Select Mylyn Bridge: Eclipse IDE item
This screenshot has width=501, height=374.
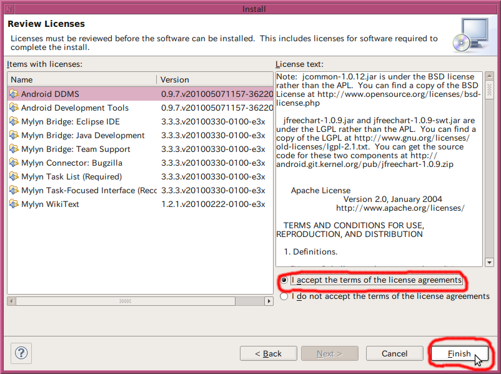(71, 121)
